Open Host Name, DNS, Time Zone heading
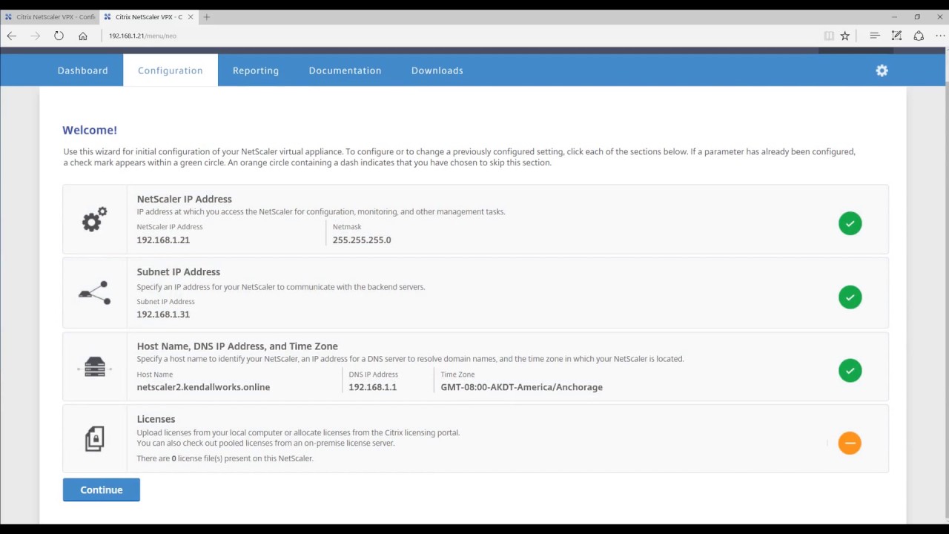949x534 pixels. pos(237,346)
